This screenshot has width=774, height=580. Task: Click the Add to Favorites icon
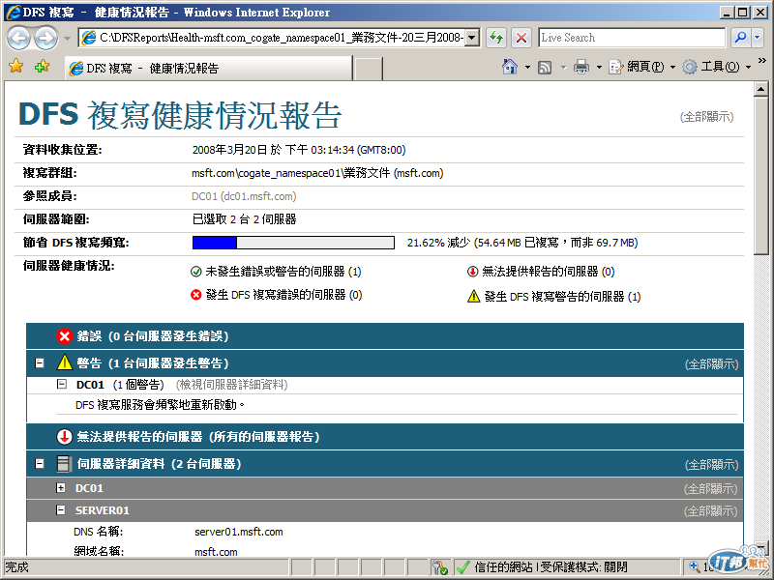[42, 66]
